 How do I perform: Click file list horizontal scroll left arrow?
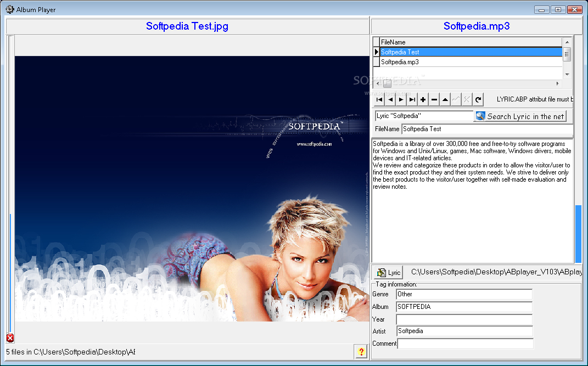(x=378, y=83)
